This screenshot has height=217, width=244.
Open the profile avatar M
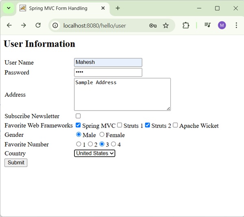point(222,25)
